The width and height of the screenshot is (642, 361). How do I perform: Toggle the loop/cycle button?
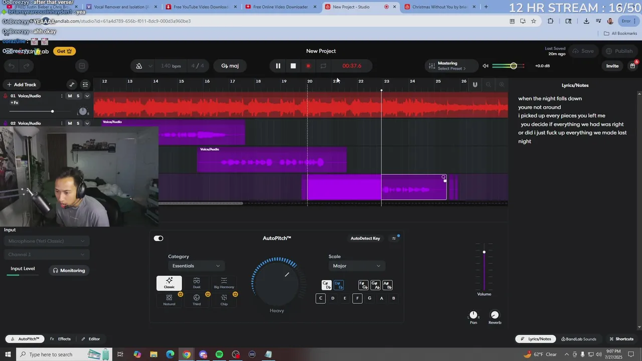[324, 66]
